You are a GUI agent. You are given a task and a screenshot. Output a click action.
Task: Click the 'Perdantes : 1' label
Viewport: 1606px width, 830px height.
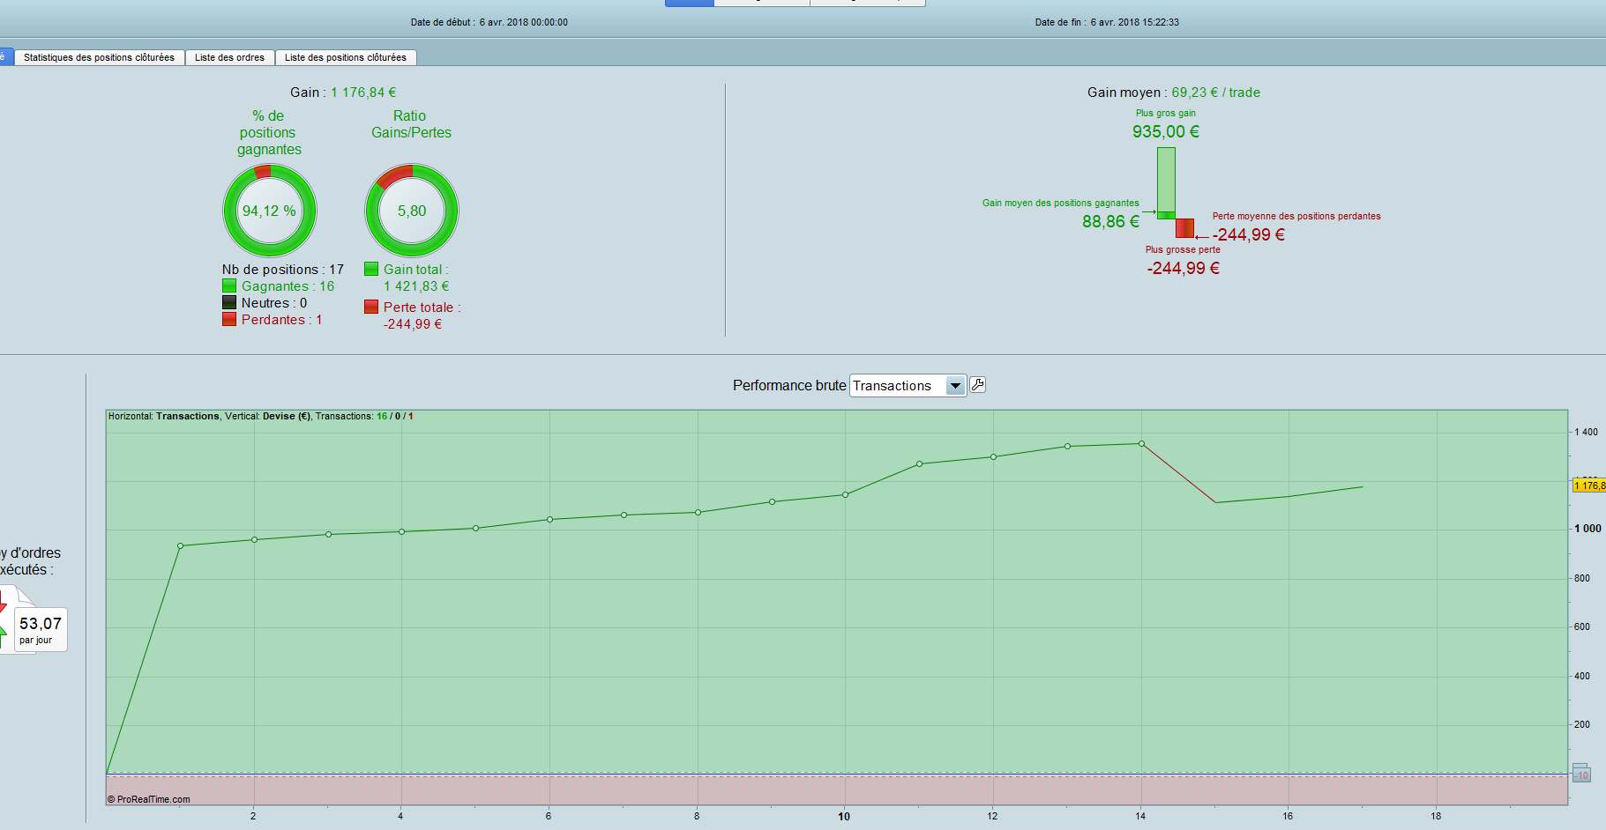282,320
